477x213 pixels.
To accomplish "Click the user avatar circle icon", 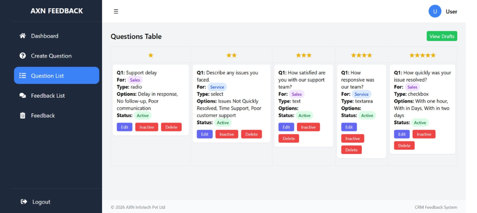I will tap(435, 11).
